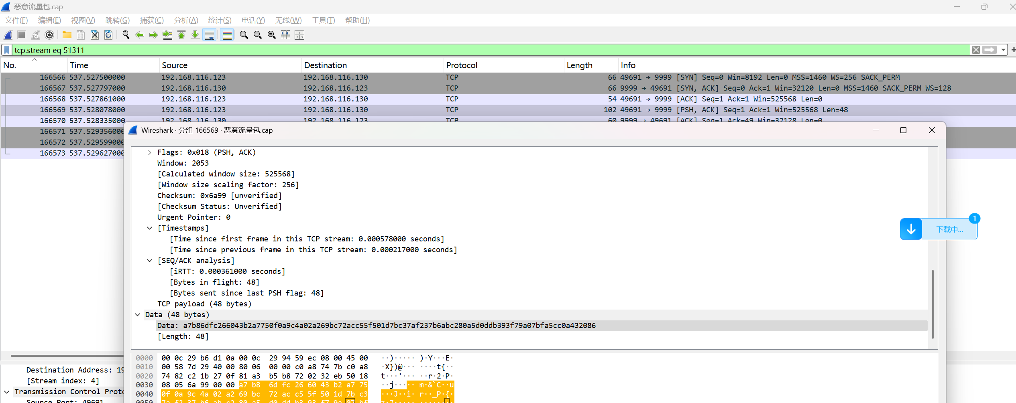Select packet 166566 SYN row
1016x403 pixels.
[x=508, y=77]
